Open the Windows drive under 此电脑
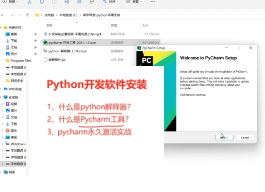The image size is (265, 192). click(x=18, y=144)
